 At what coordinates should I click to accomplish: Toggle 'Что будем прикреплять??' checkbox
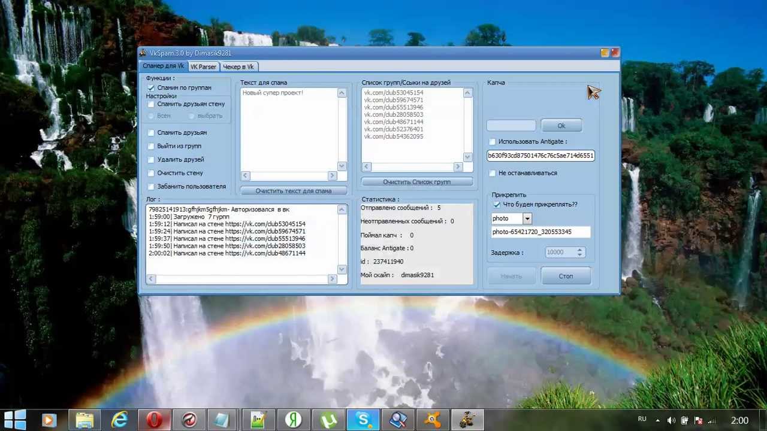(x=497, y=205)
